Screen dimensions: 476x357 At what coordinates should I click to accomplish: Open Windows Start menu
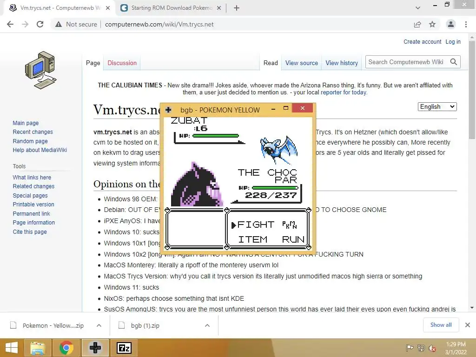click(12, 348)
